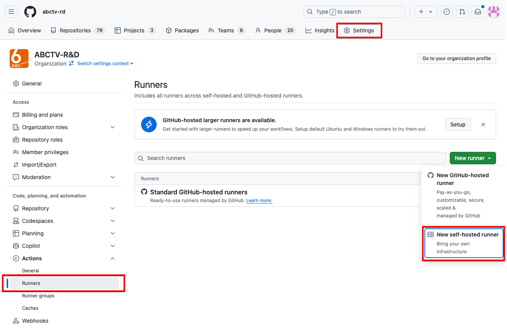Dismiss the larger runners banner
507x329 pixels.
tap(483, 124)
